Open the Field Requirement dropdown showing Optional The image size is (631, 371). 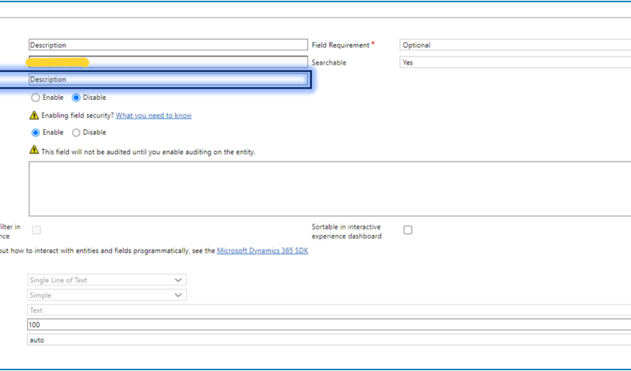pos(515,45)
